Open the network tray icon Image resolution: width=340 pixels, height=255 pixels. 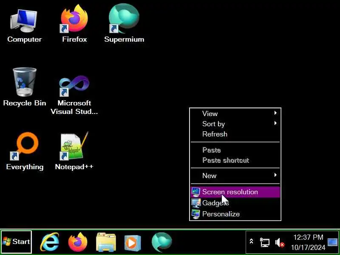click(x=265, y=242)
